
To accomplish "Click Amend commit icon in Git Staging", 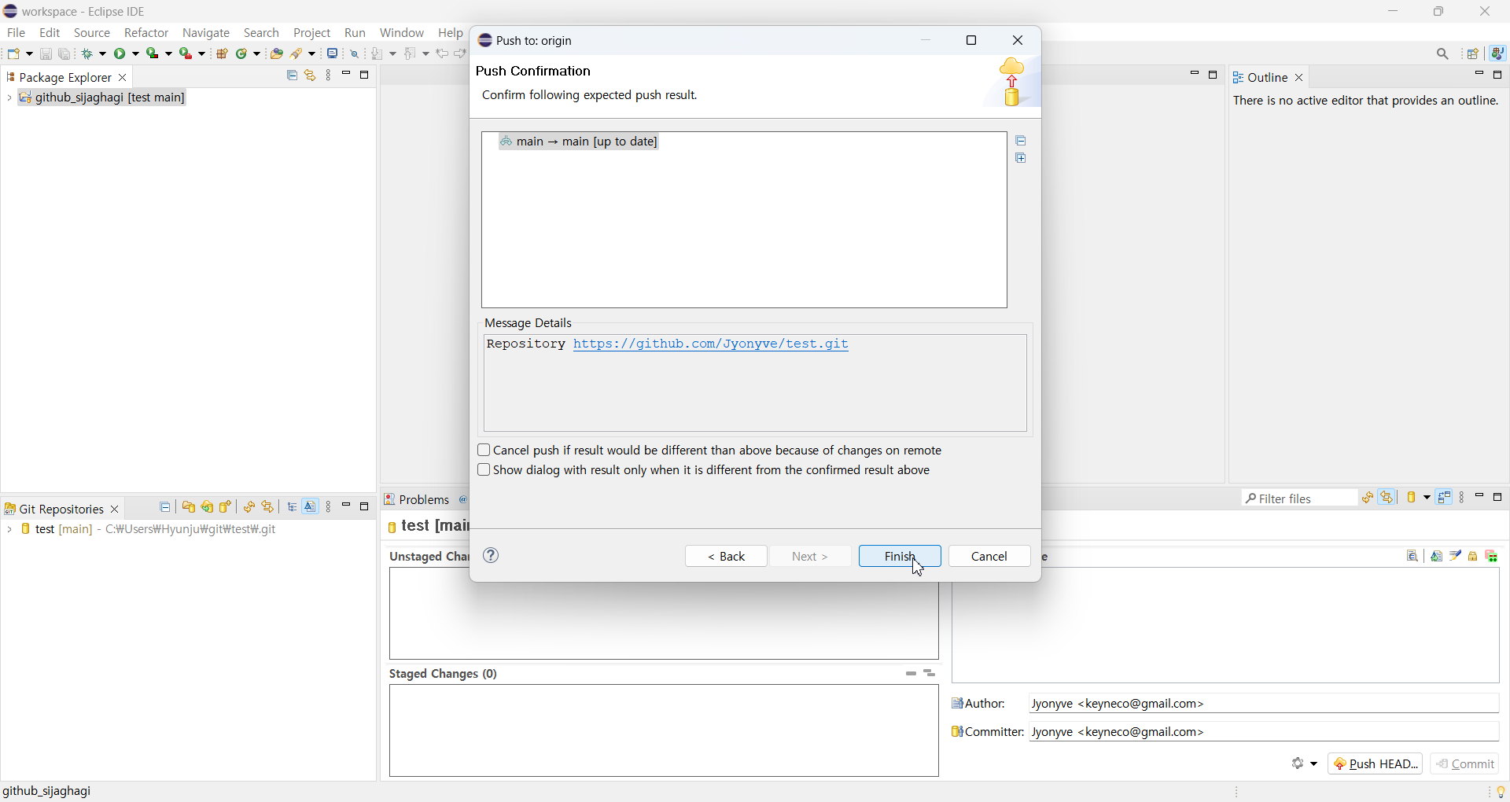I will (1437, 557).
